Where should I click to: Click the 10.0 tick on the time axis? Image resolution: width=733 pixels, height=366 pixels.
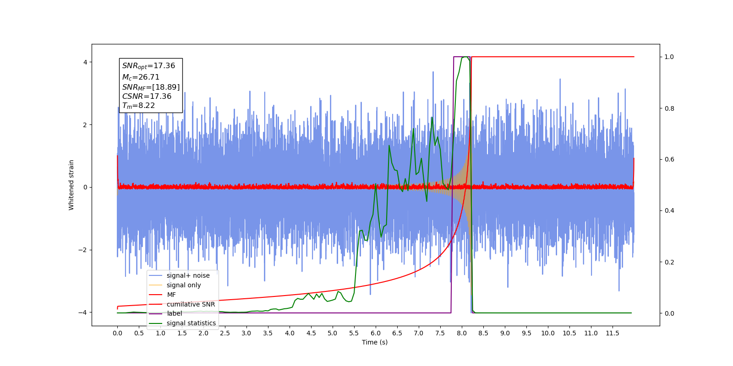(x=548, y=333)
